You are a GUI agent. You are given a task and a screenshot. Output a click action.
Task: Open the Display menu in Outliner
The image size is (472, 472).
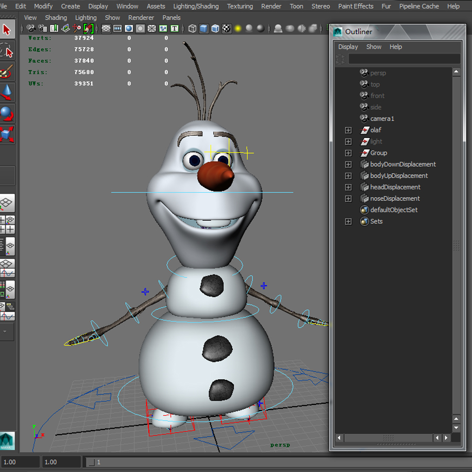pyautogui.click(x=348, y=47)
